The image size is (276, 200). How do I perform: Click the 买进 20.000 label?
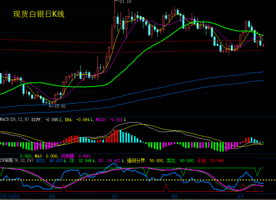(211, 161)
